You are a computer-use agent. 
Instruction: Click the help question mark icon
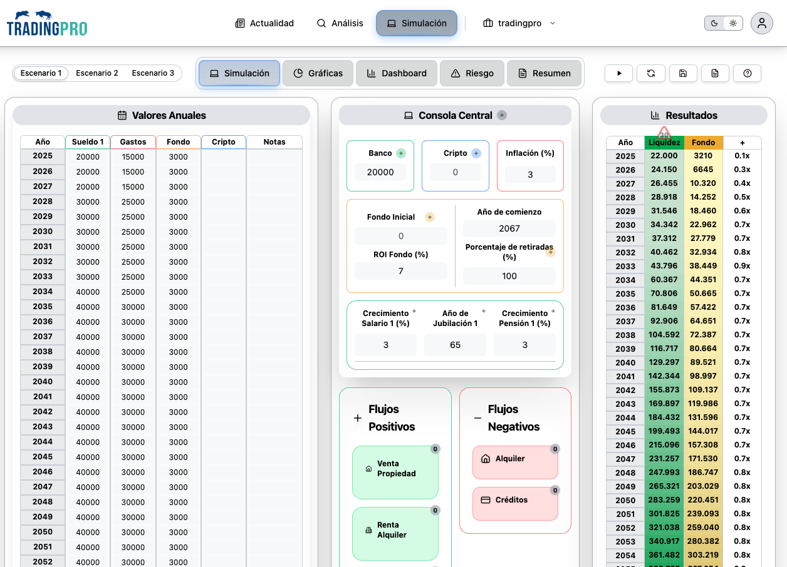tap(747, 73)
